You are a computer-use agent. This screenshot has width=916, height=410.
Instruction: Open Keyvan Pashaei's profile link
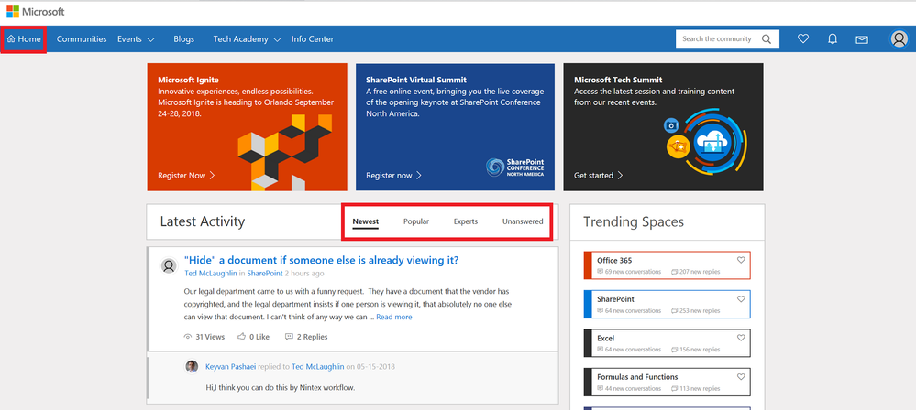(x=232, y=366)
